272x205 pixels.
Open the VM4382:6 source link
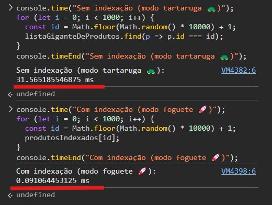point(239,71)
